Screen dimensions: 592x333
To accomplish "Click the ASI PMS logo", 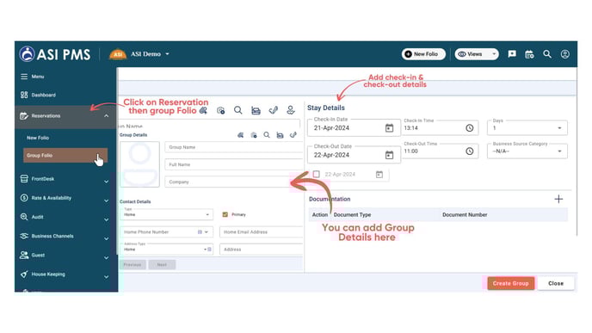I will point(55,54).
